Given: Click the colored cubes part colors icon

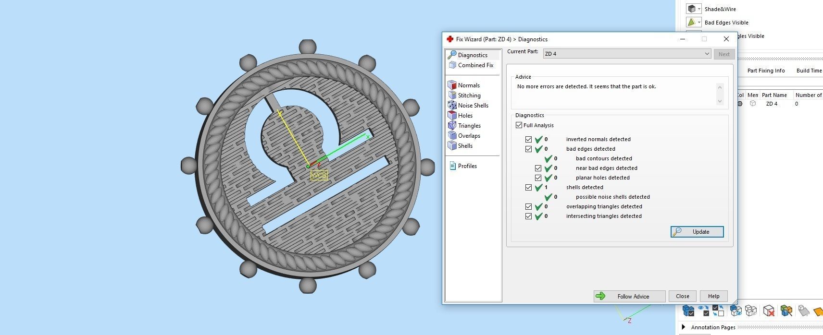Looking at the screenshot, I should pos(786,311).
